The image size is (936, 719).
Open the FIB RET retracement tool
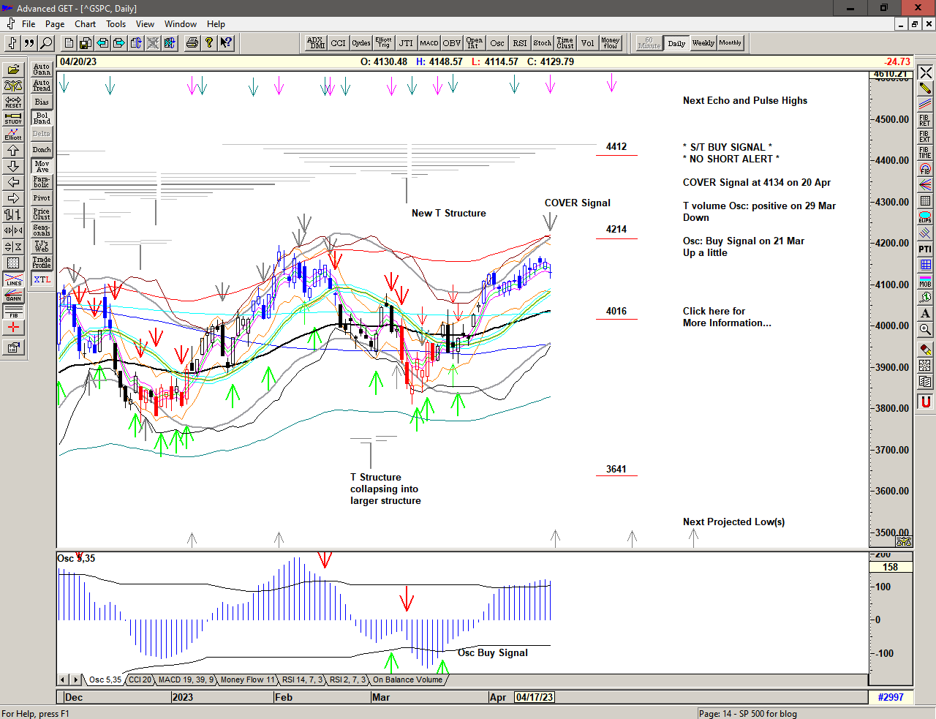[x=925, y=120]
